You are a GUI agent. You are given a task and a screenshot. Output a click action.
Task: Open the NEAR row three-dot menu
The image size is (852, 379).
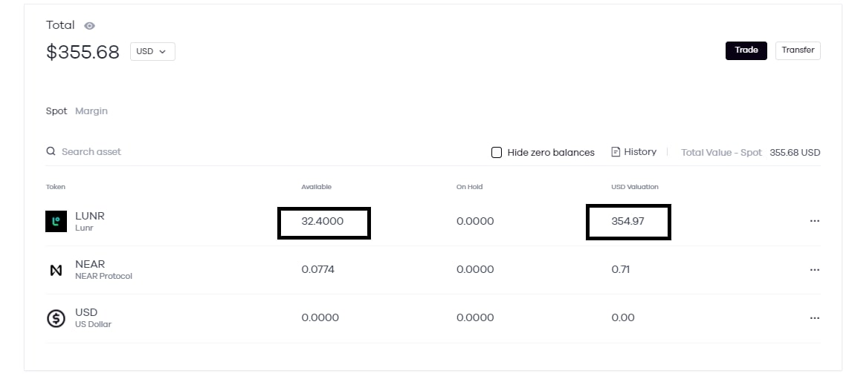[814, 270]
